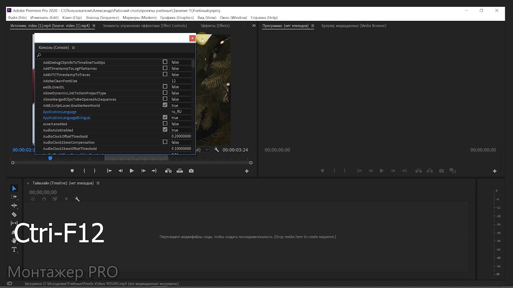Screen dimensions: 513x288
Task: Select the Selection tool in the timeline toolbar
Action: point(14,188)
